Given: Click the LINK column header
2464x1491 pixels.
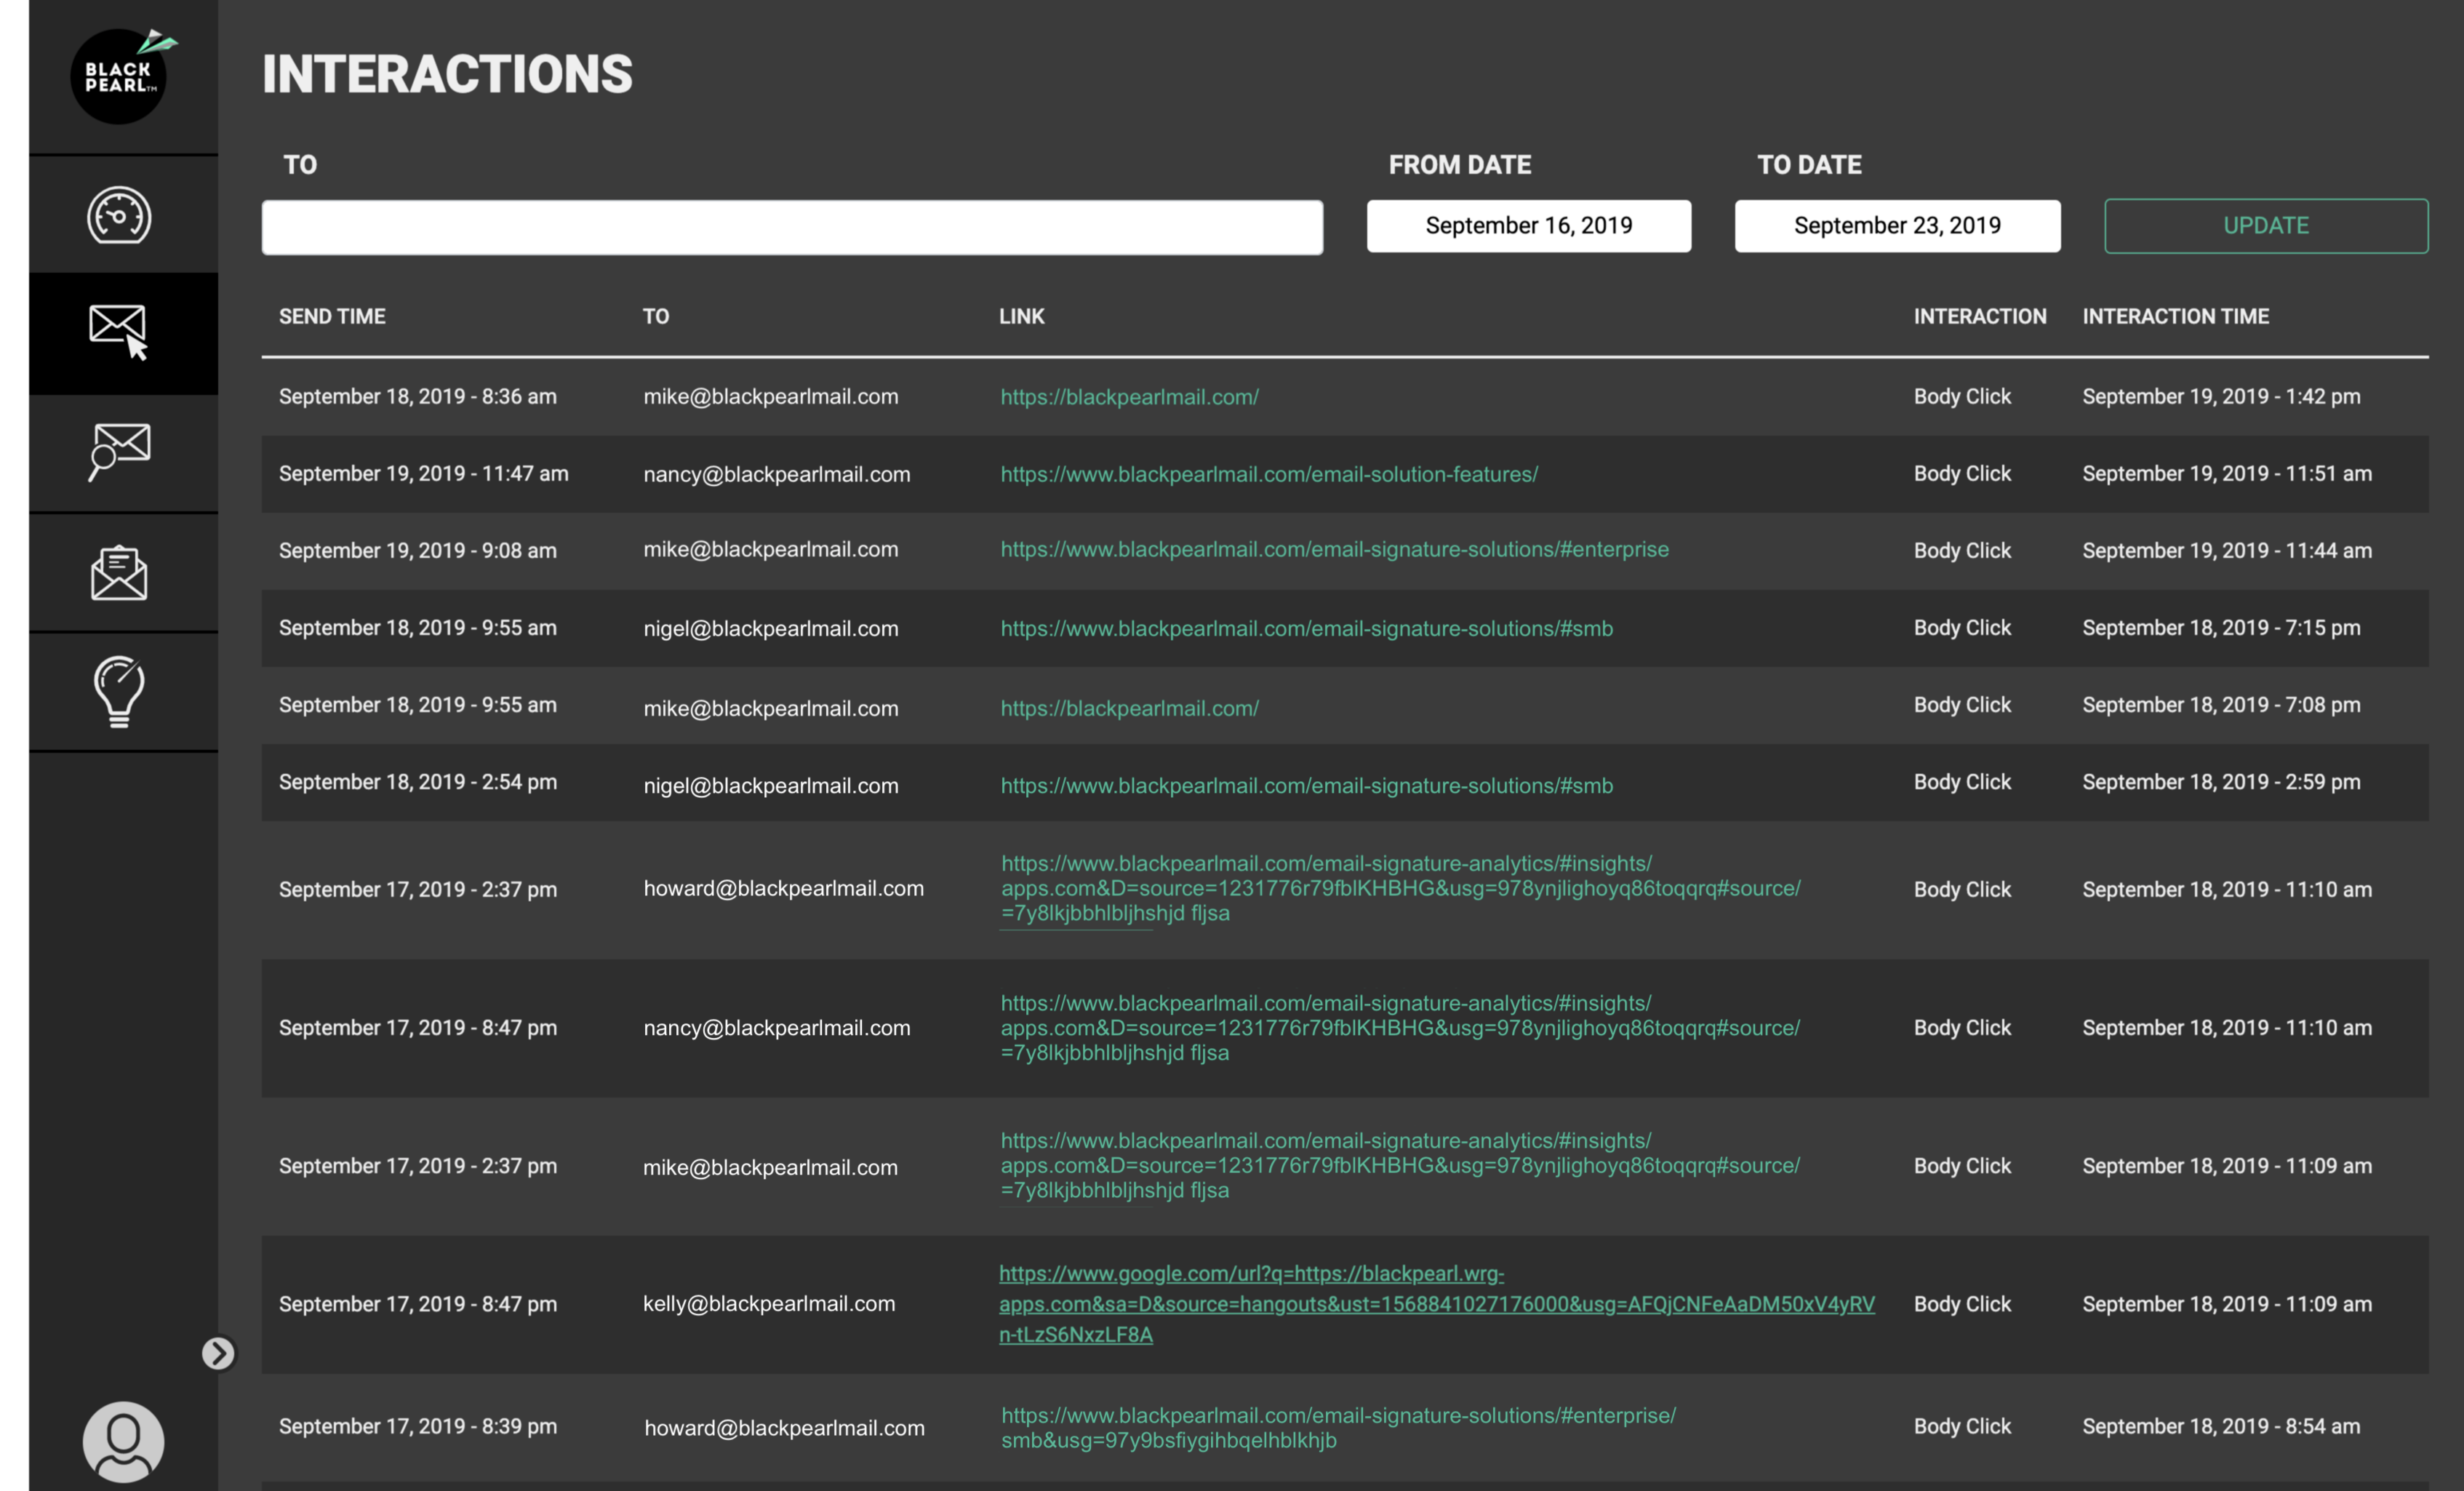Looking at the screenshot, I should [1021, 317].
